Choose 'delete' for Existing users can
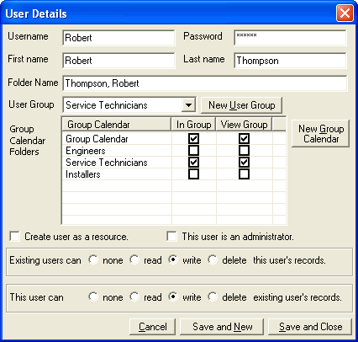 pos(213,259)
